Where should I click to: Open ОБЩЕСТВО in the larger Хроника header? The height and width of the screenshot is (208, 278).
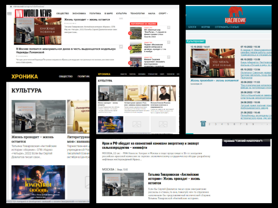[66, 76]
